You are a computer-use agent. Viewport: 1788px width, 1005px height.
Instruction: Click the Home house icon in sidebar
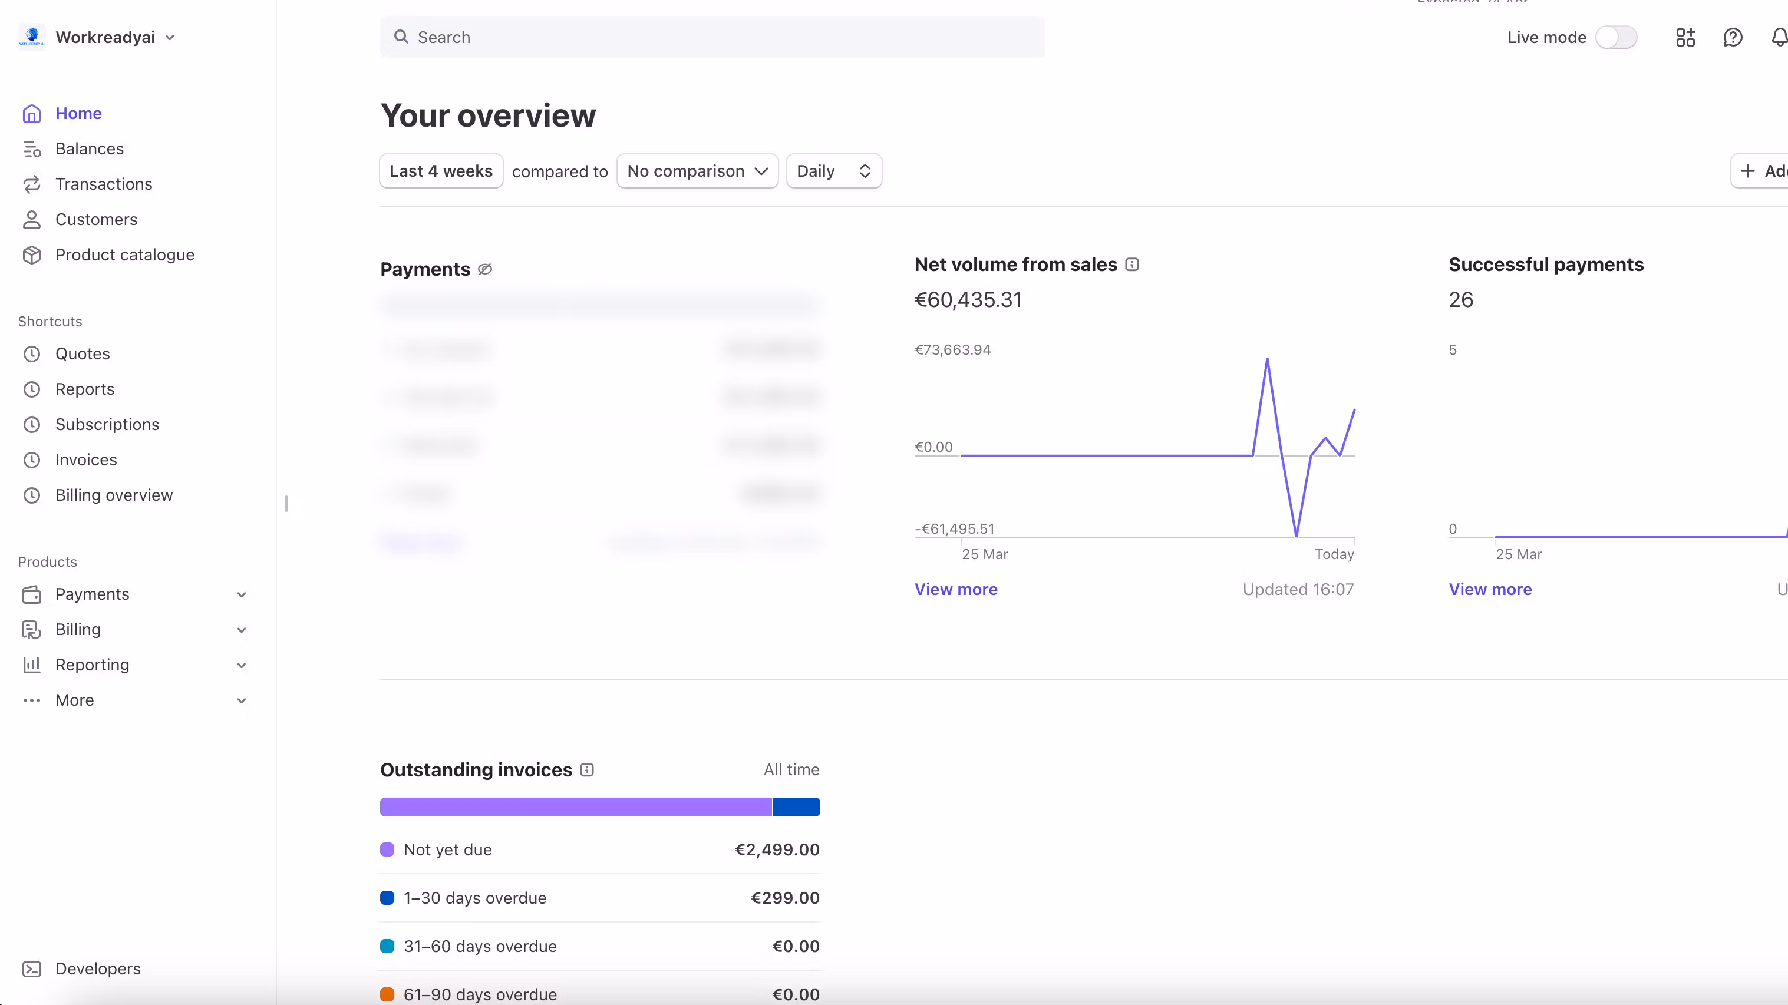(32, 113)
